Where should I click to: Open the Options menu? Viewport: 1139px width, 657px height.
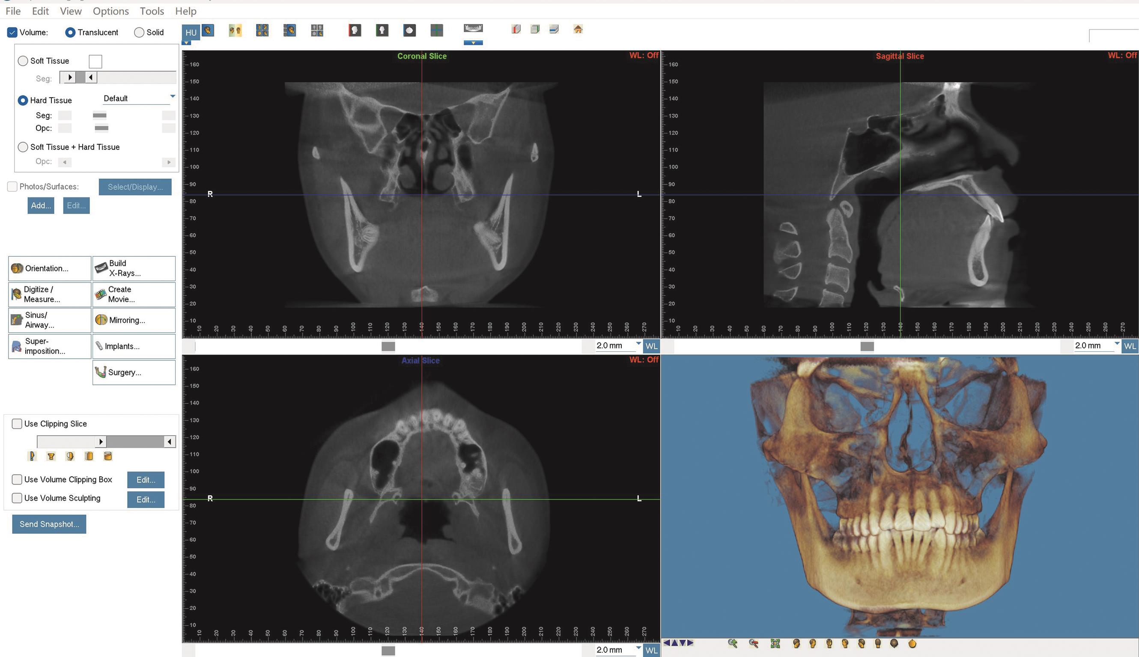click(110, 11)
